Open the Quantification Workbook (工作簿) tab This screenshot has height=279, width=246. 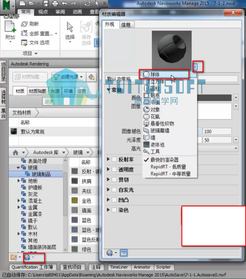[x=33, y=267]
